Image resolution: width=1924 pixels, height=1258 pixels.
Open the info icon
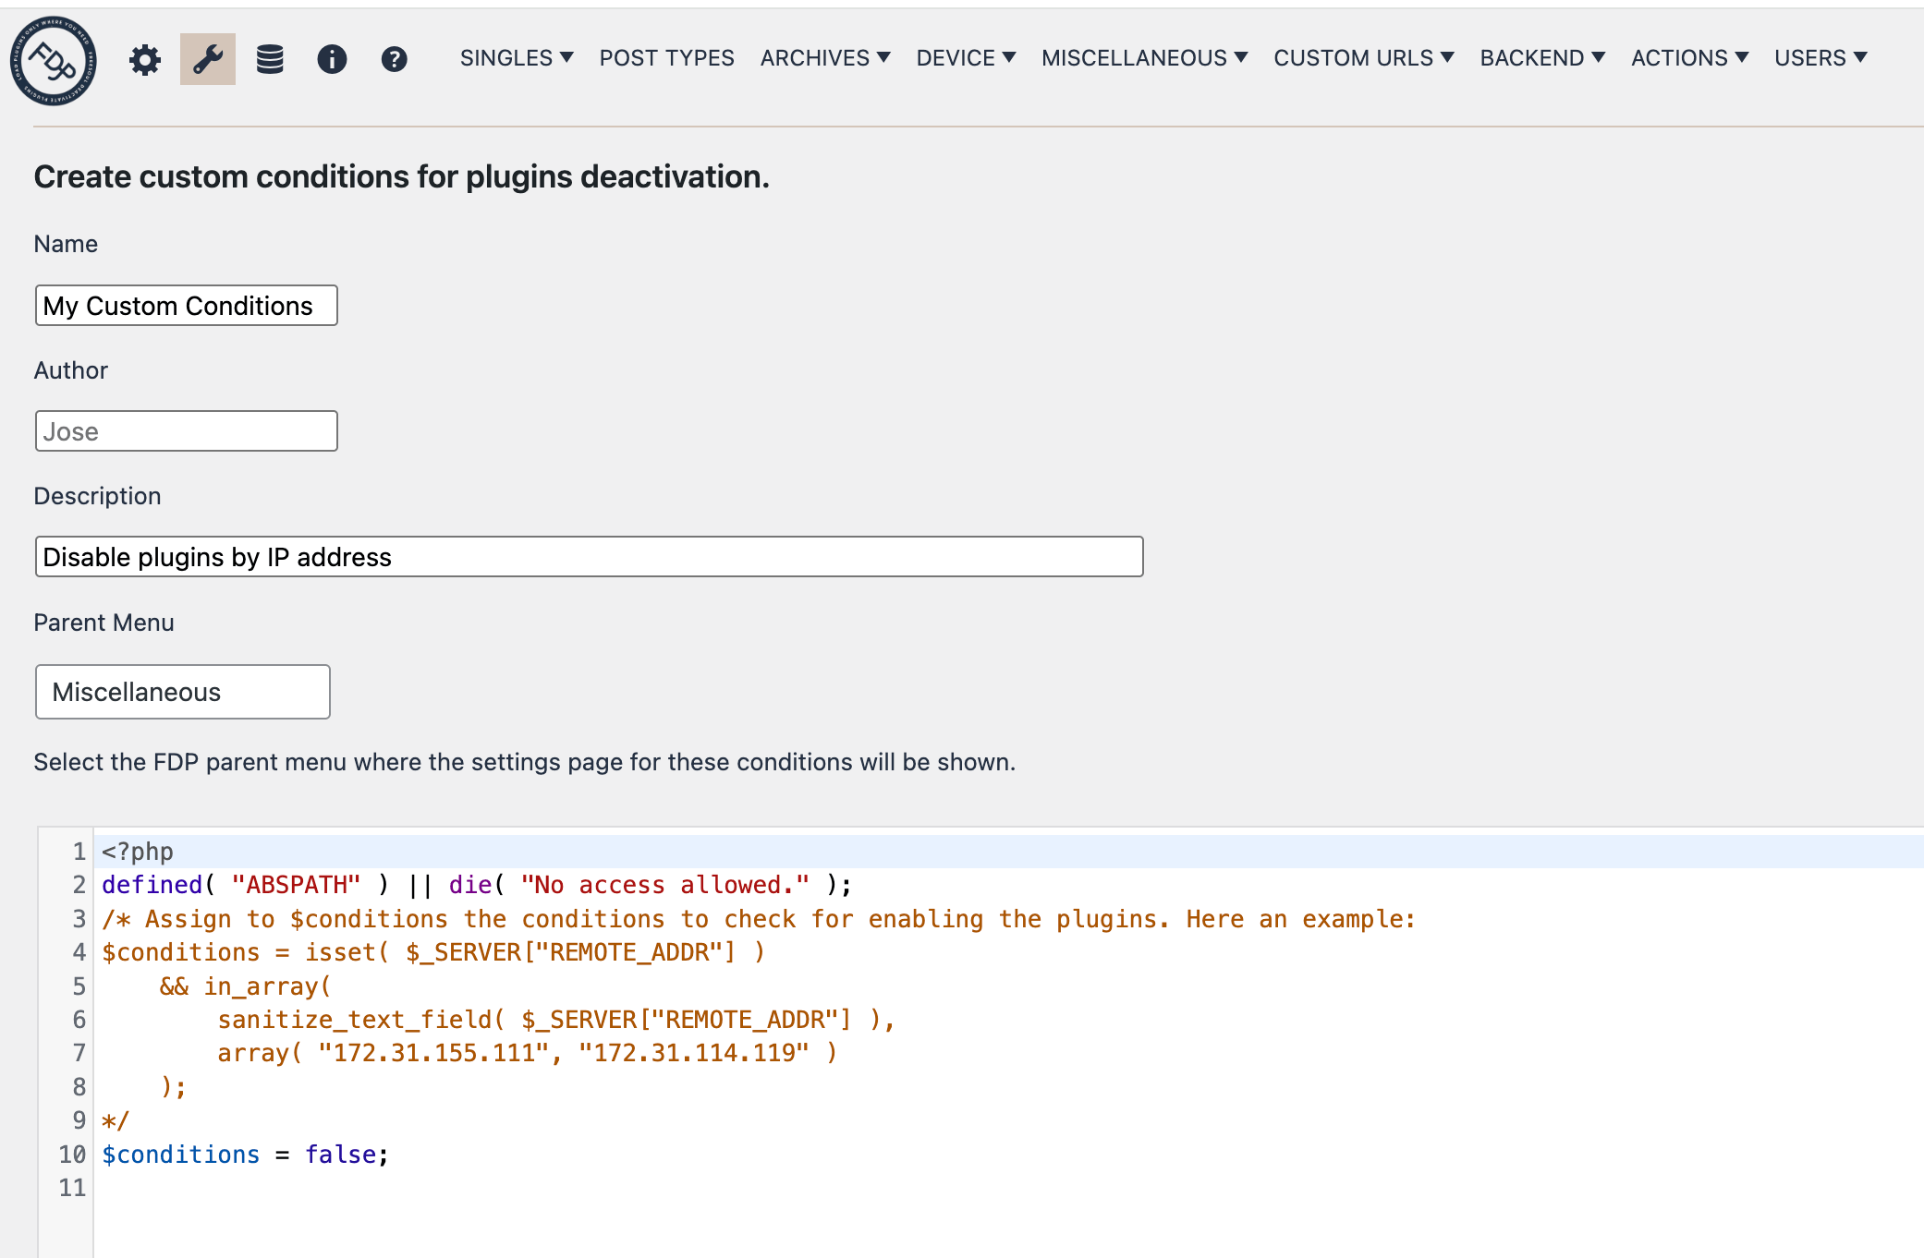332,59
